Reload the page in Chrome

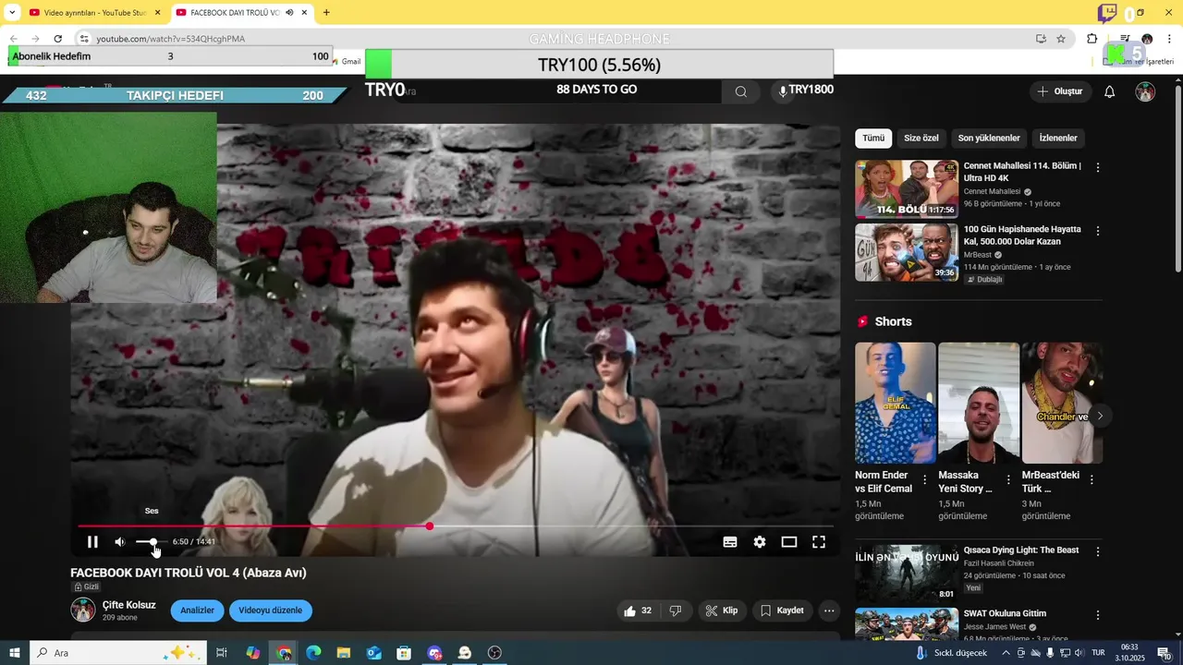[58, 39]
